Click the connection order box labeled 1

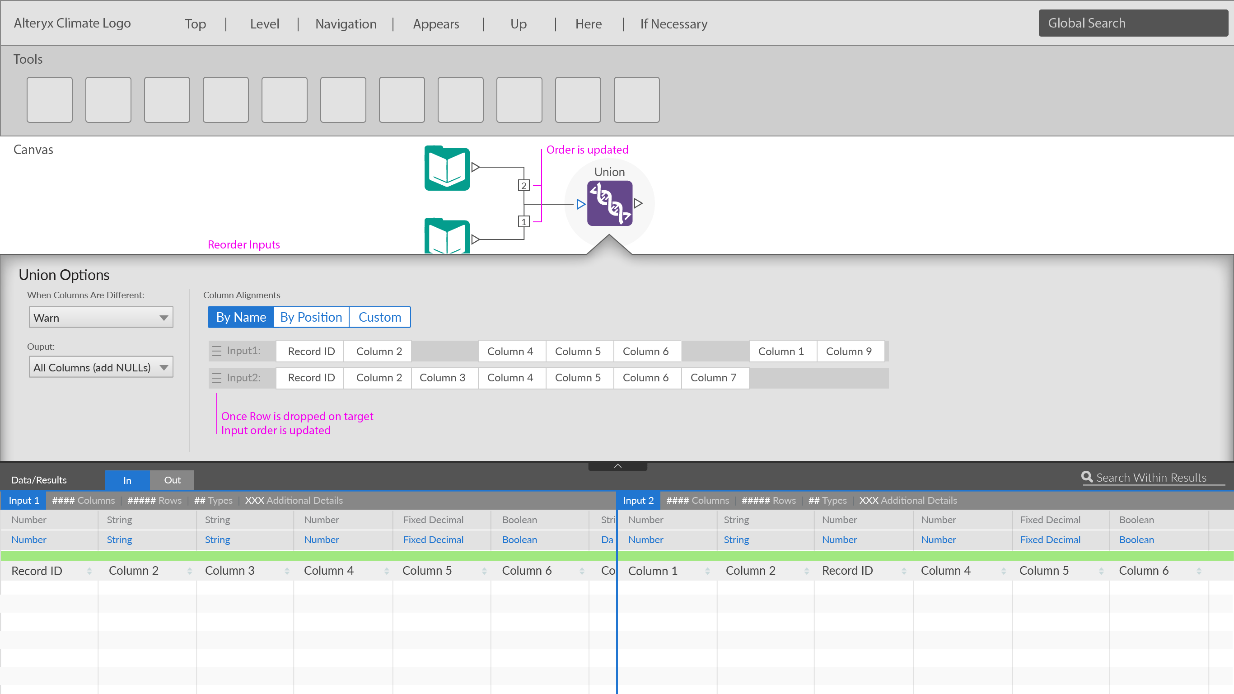tap(524, 221)
